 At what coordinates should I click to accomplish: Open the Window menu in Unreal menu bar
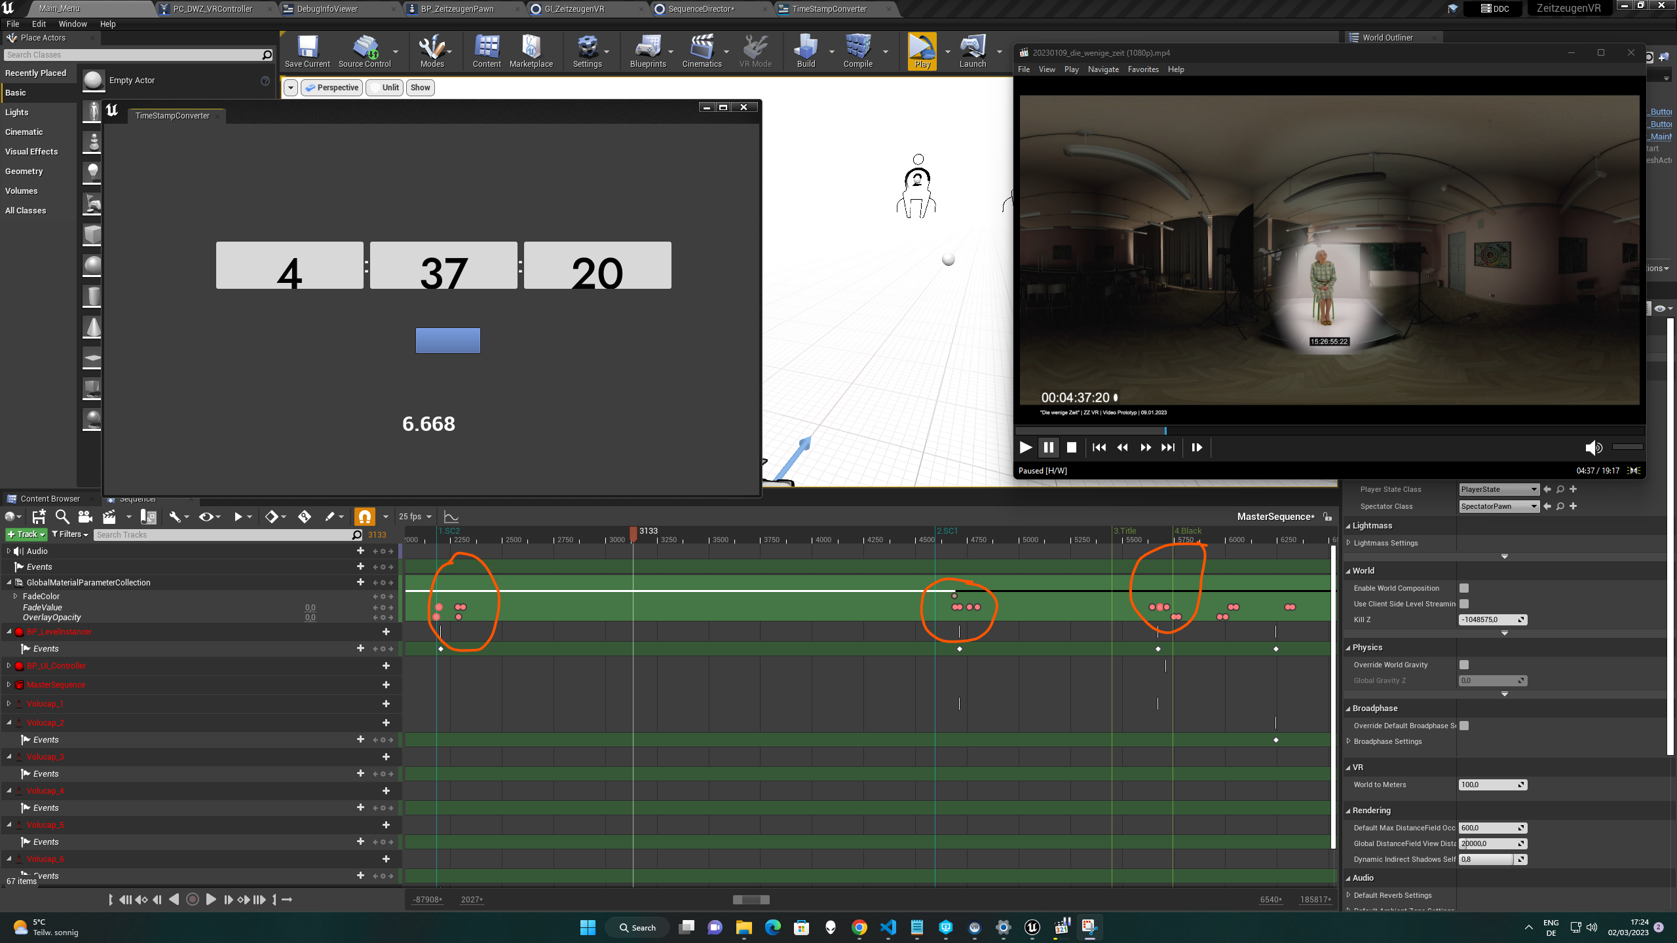click(73, 24)
